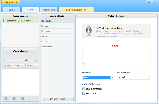Image resolution: width=159 pixels, height=104 pixels.
Task: Enable Gain control
Action: point(83,93)
